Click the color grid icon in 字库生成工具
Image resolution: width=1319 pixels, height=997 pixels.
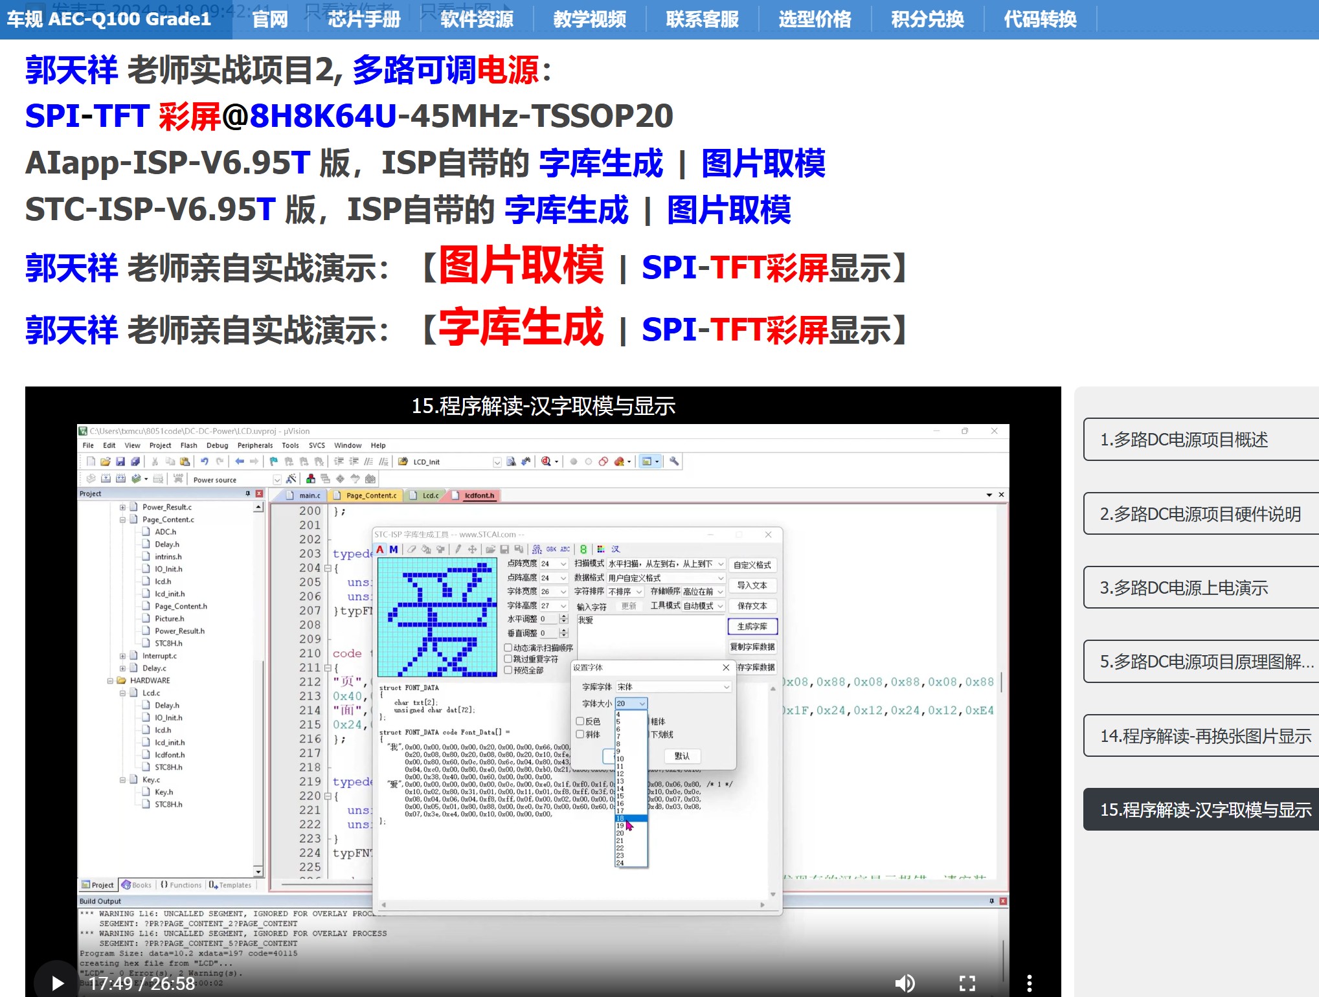[x=601, y=549]
